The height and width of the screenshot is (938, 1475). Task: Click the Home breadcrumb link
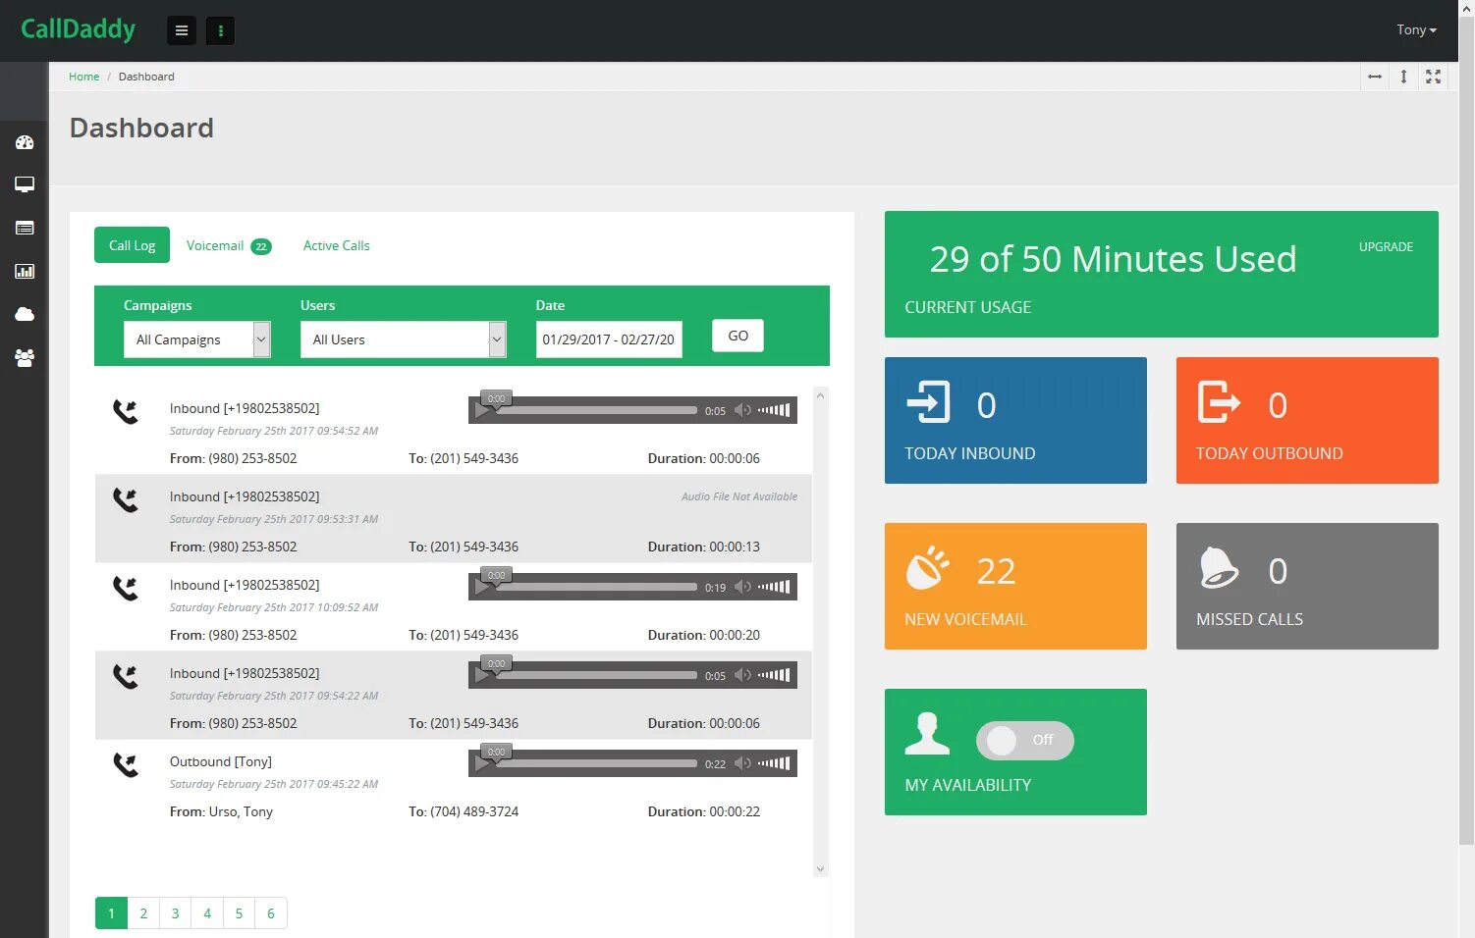pyautogui.click(x=83, y=77)
